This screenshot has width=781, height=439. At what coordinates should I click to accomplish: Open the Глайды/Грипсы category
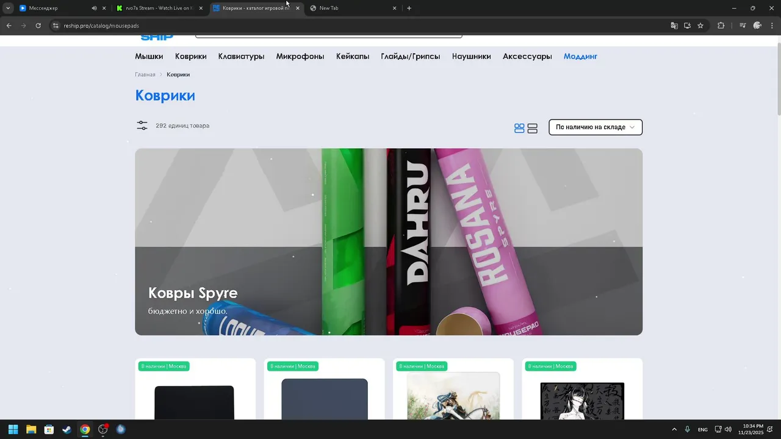410,56
